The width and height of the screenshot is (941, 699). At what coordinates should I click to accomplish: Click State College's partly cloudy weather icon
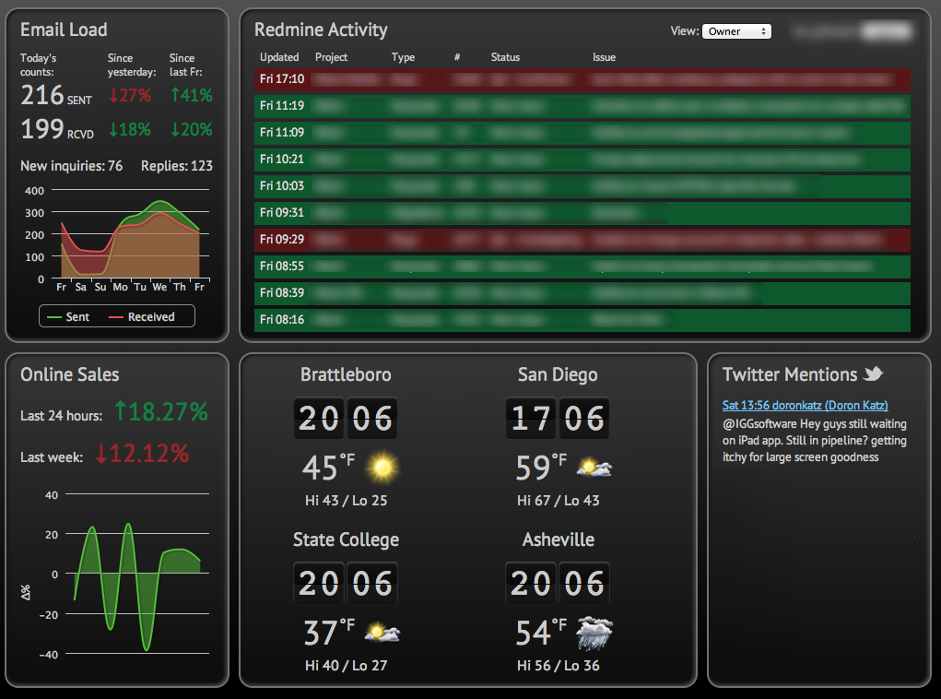[382, 632]
